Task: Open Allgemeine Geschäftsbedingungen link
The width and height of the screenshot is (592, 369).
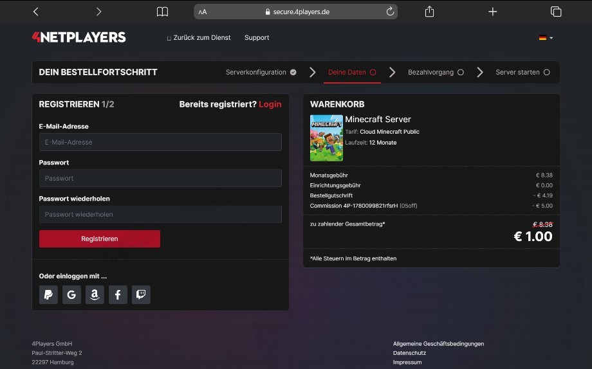Action: click(438, 344)
